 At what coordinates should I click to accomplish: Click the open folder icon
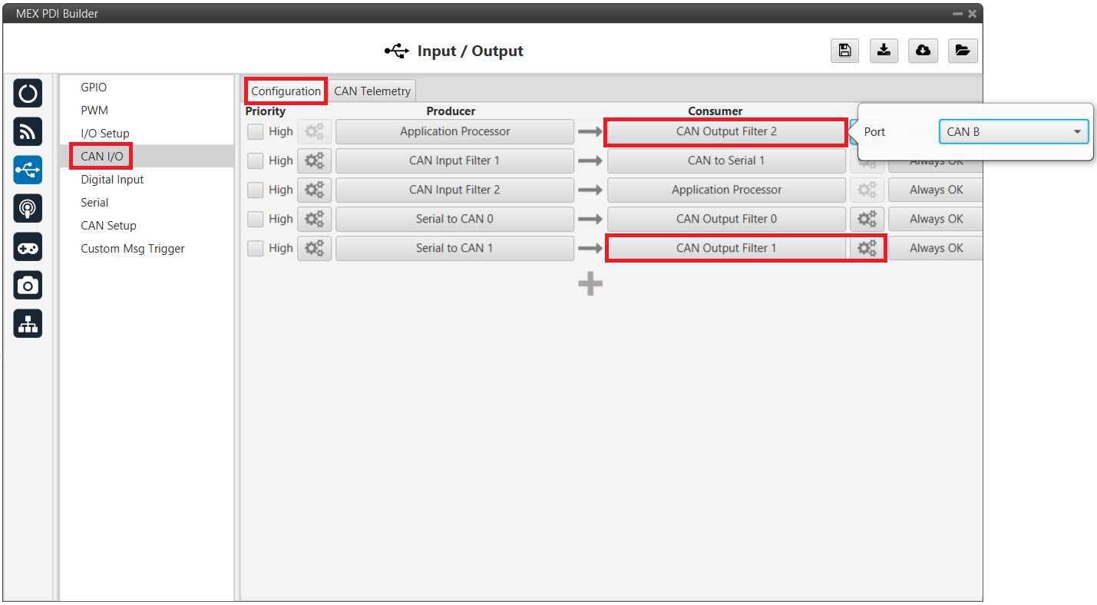coord(962,51)
